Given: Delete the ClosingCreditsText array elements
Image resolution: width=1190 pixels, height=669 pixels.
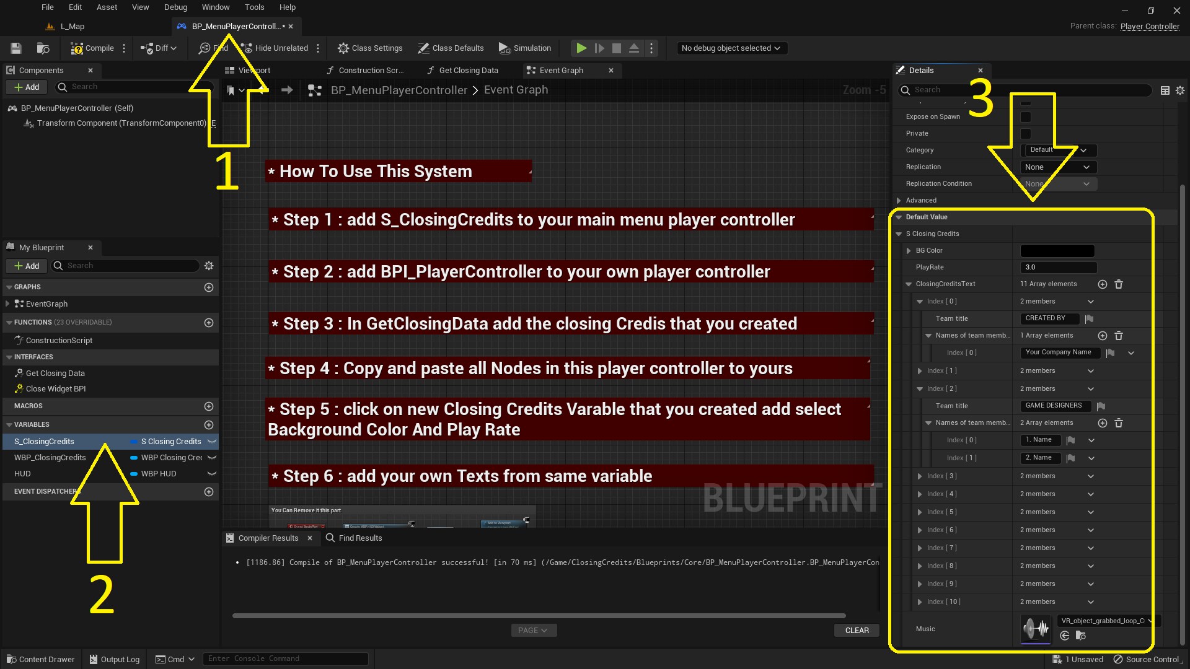Looking at the screenshot, I should (x=1119, y=284).
